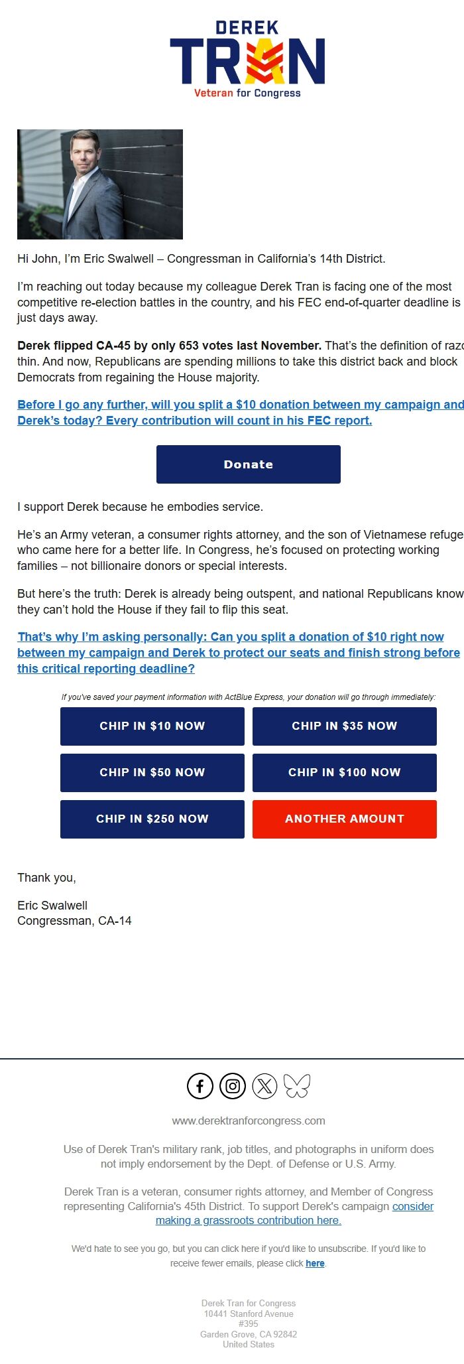Viewport: 464px width, 1364px height.
Task: Visit www.derektranforcongress.com in the footer
Action: click(x=249, y=1121)
